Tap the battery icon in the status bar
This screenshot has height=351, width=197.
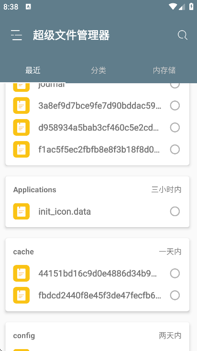click(191, 7)
